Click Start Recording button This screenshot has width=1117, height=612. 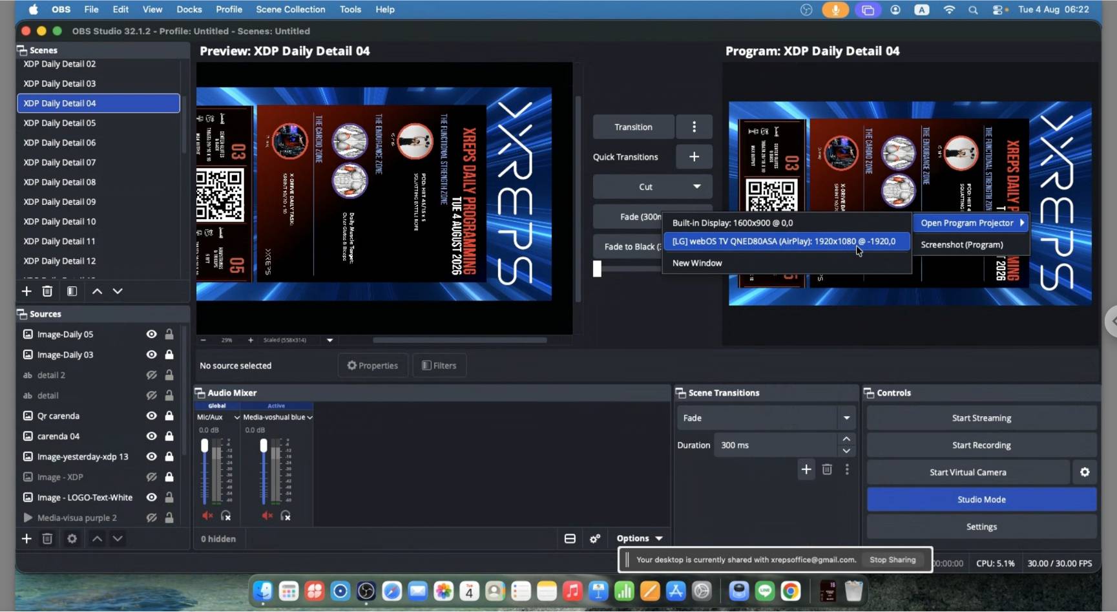(x=981, y=445)
